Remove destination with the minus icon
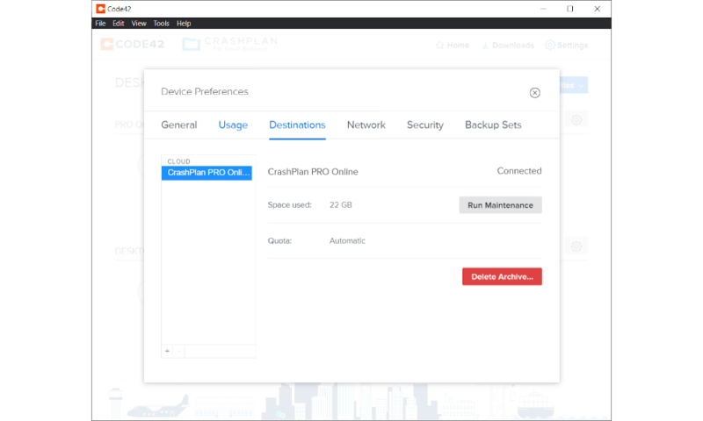 (x=178, y=351)
